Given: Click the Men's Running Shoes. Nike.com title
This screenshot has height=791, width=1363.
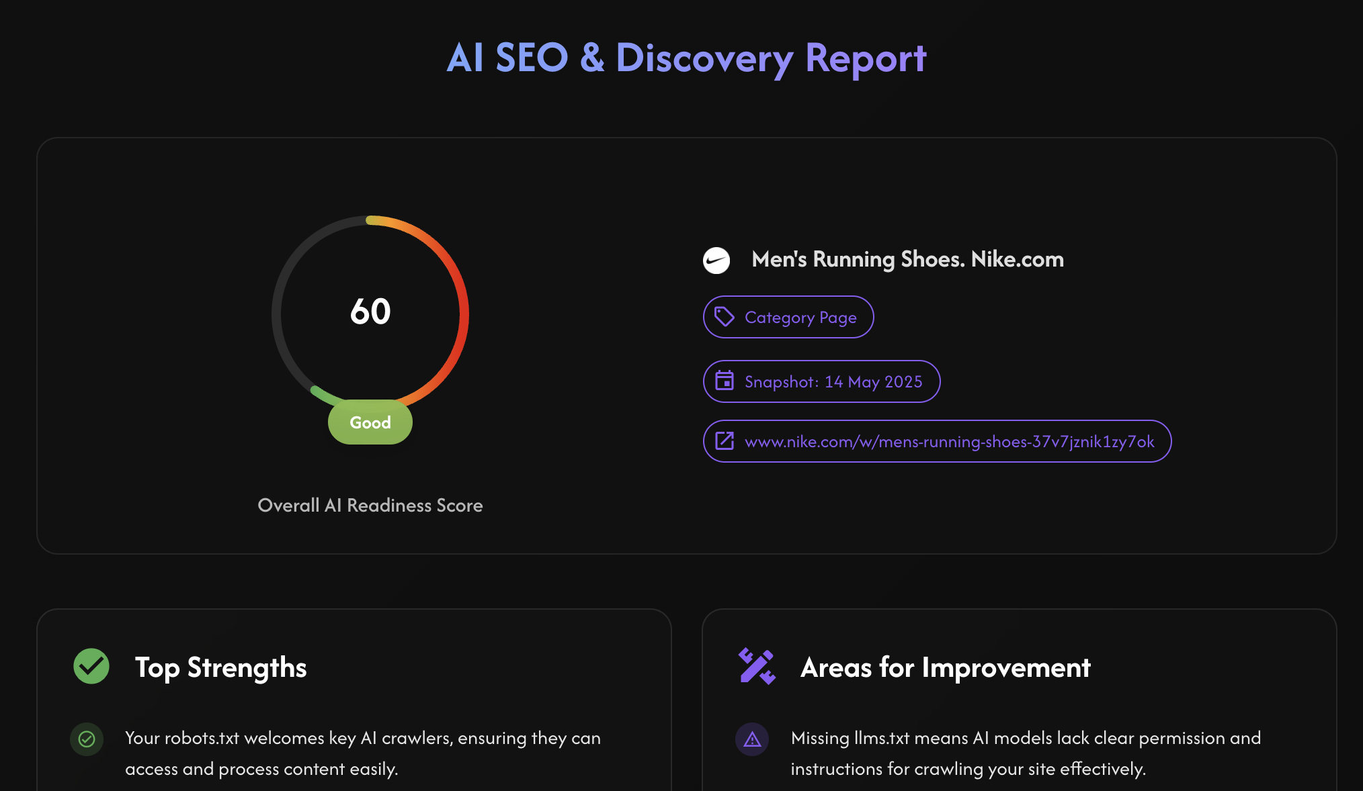Looking at the screenshot, I should [907, 259].
